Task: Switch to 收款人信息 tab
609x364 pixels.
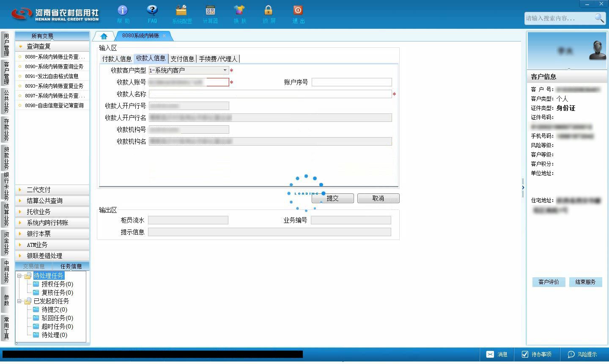Action: click(x=151, y=58)
